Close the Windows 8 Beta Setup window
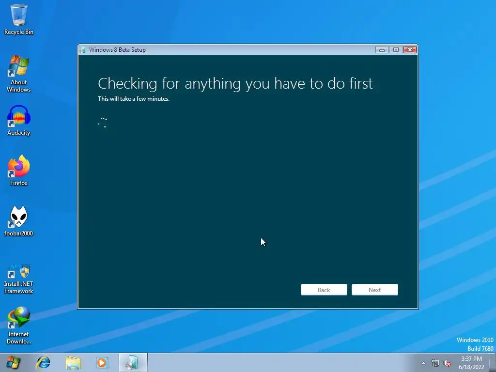496x372 pixels. [x=410, y=50]
